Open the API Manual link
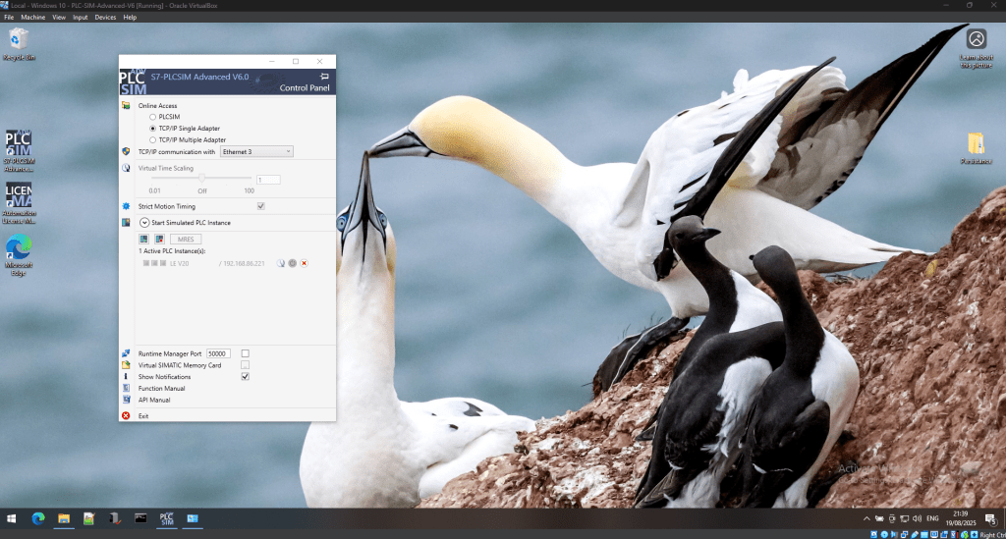Screen dimensions: 1006x539 pyautogui.click(x=154, y=400)
